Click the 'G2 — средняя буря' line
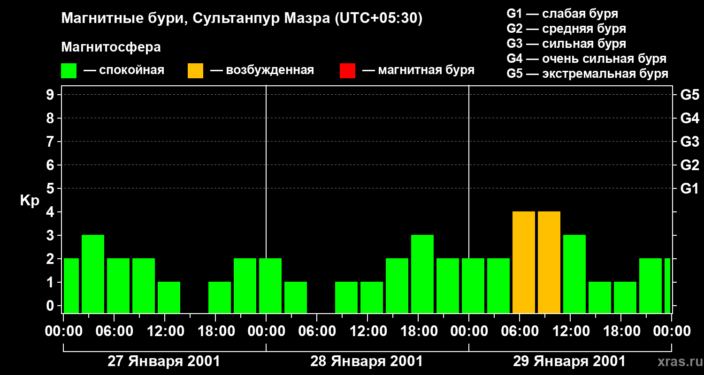704x375 pixels. click(x=566, y=29)
